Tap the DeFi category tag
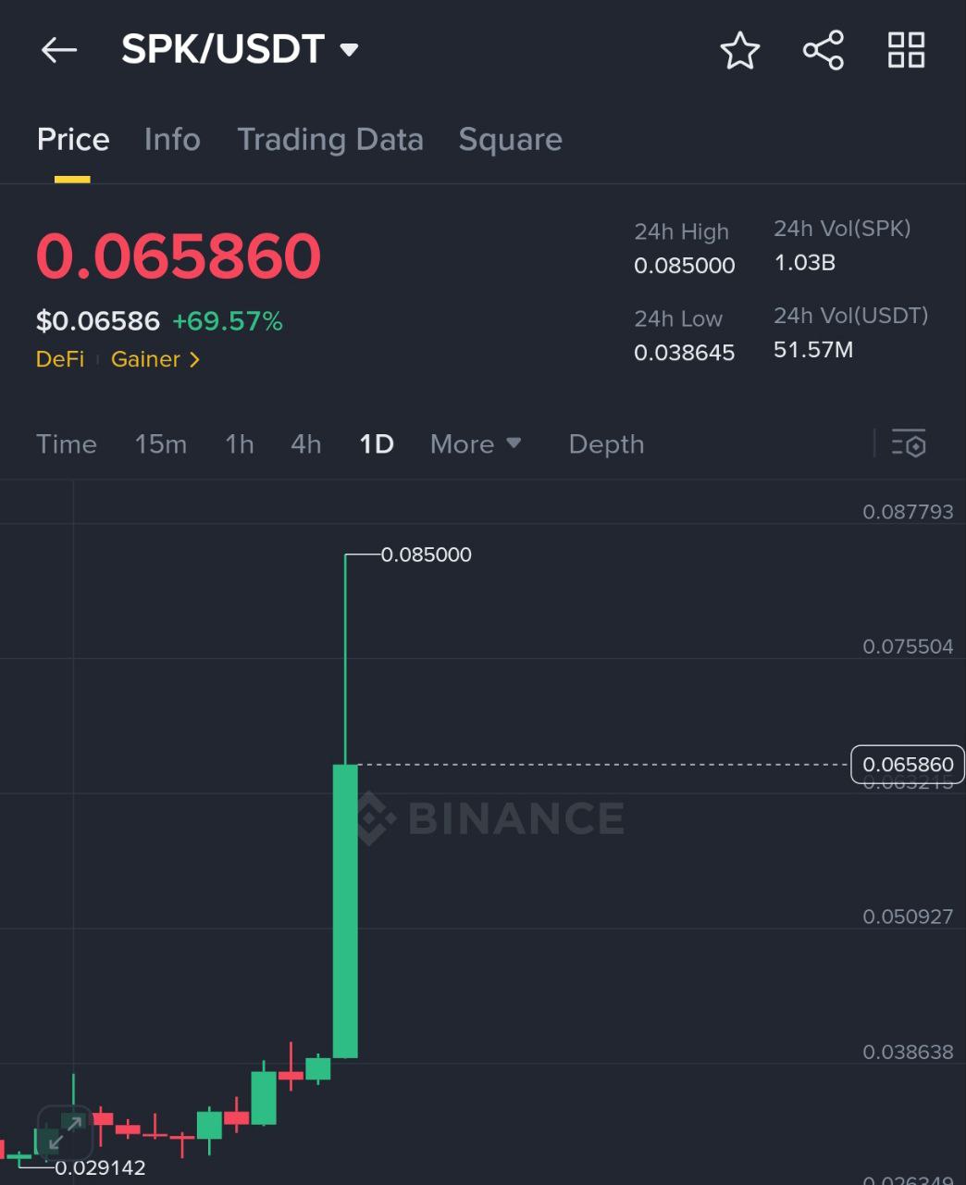966x1185 pixels. [60, 359]
